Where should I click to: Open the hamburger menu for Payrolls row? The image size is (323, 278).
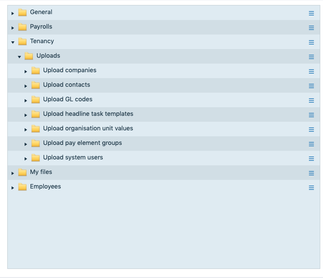[311, 28]
